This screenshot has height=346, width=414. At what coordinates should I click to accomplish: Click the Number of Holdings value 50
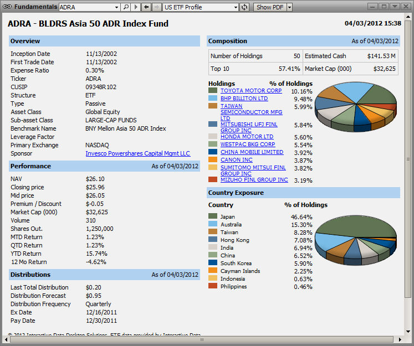coord(297,56)
